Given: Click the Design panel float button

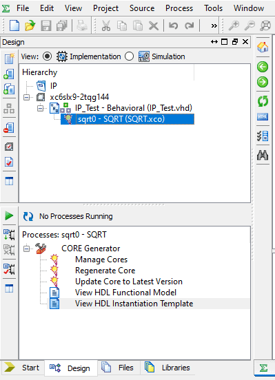Looking at the screenshot, I should [235, 42].
